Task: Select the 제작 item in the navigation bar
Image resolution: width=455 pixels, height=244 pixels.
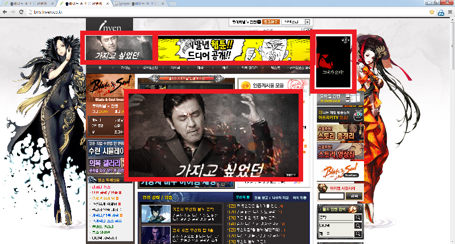Action: pyautogui.click(x=200, y=68)
